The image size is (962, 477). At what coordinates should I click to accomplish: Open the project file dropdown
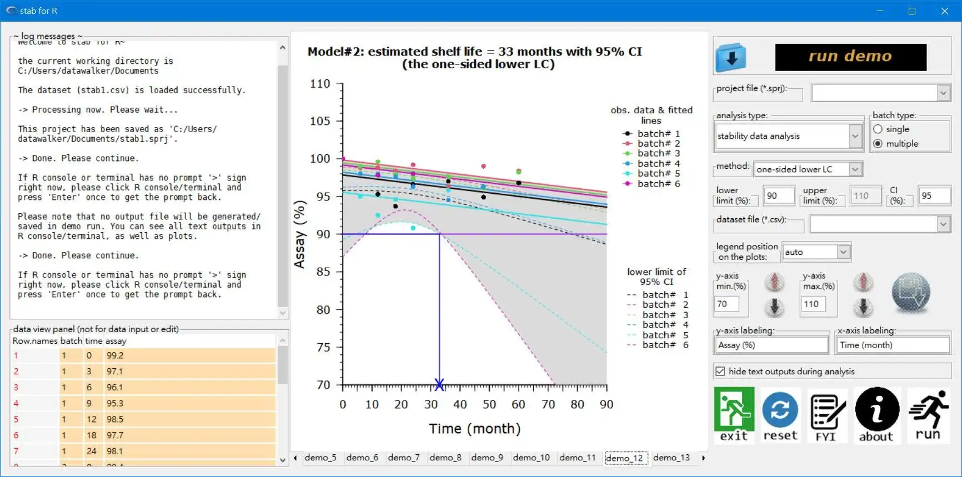pyautogui.click(x=943, y=93)
